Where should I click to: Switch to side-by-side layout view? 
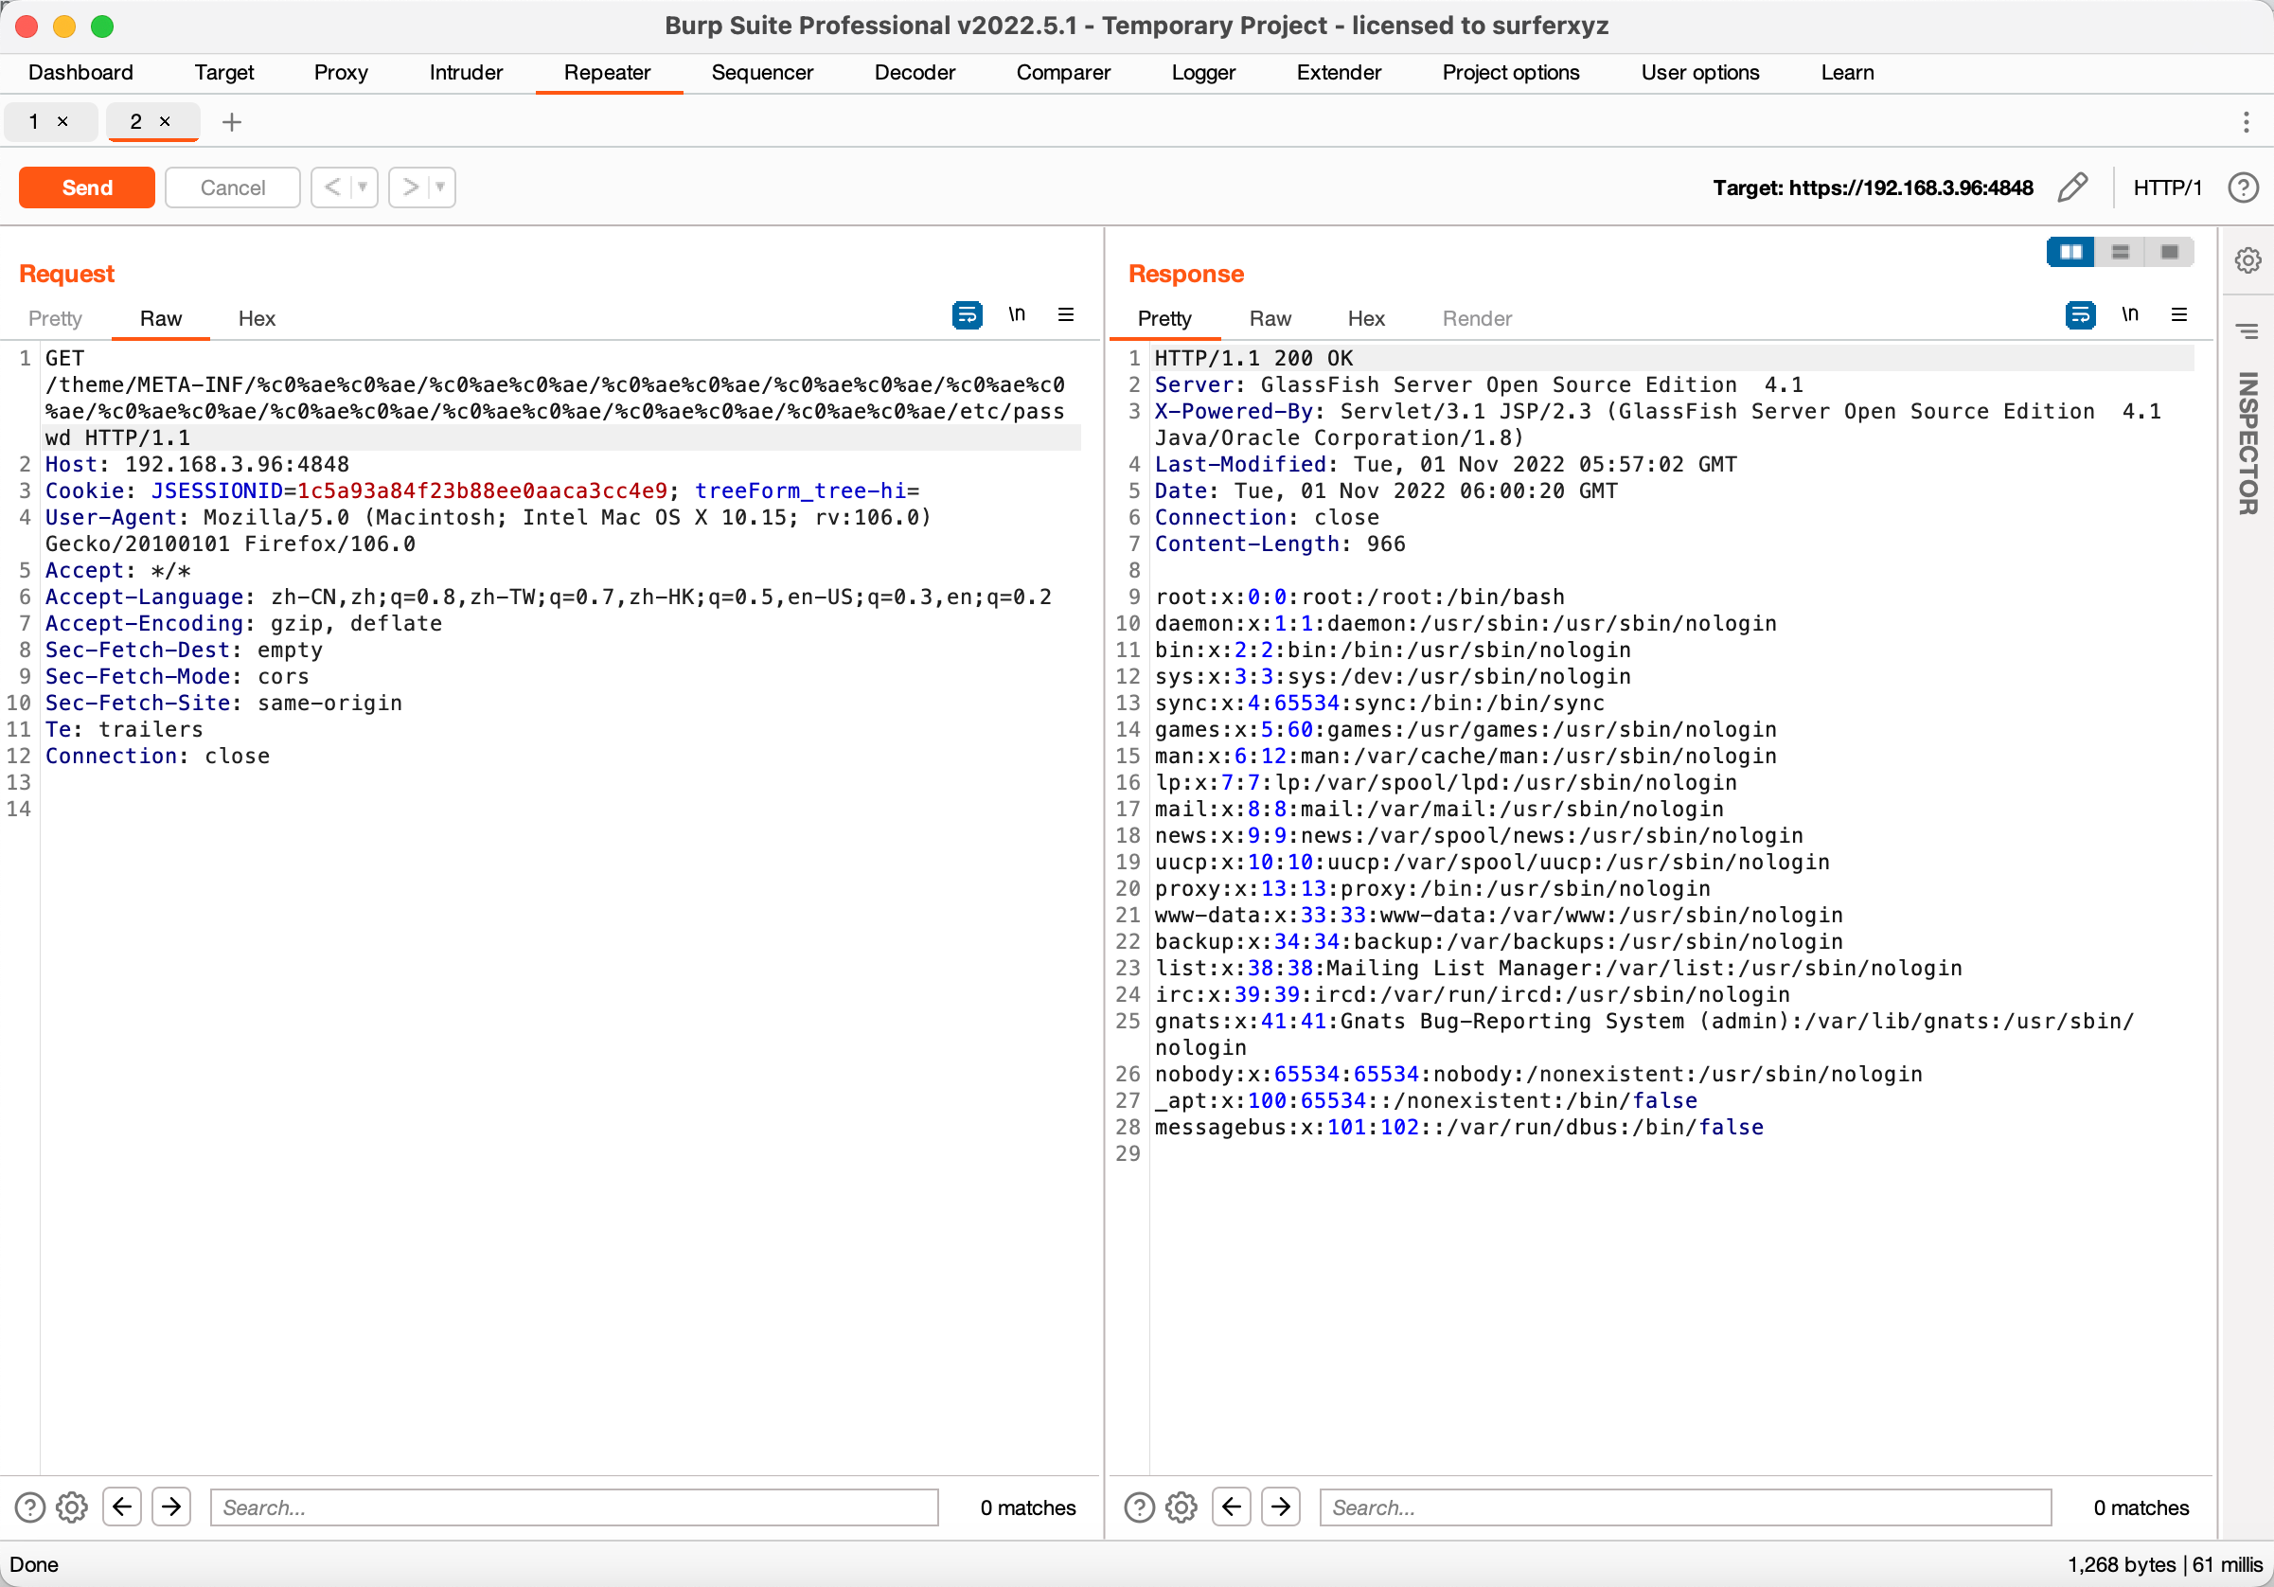coord(2070,253)
